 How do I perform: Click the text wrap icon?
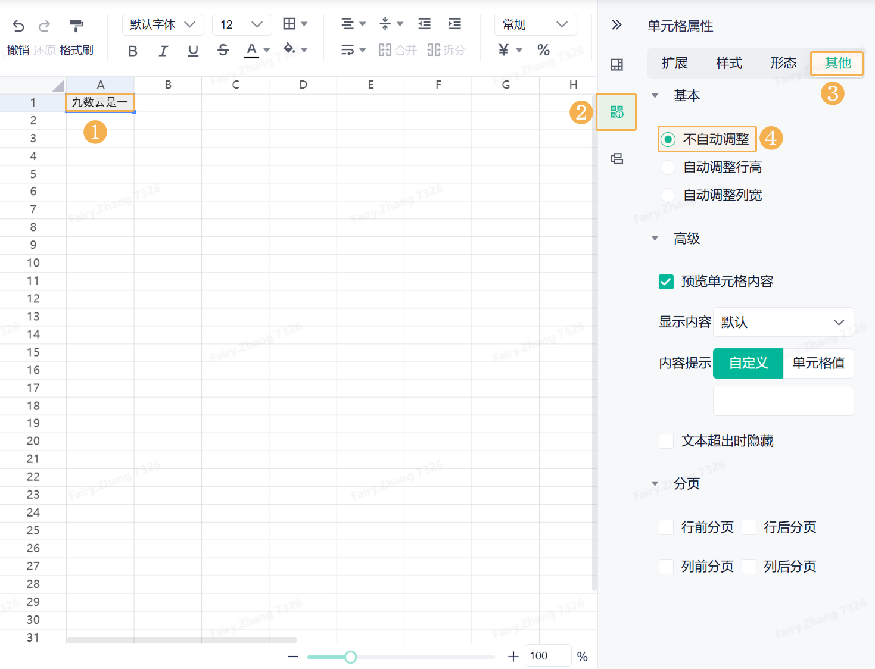click(347, 49)
